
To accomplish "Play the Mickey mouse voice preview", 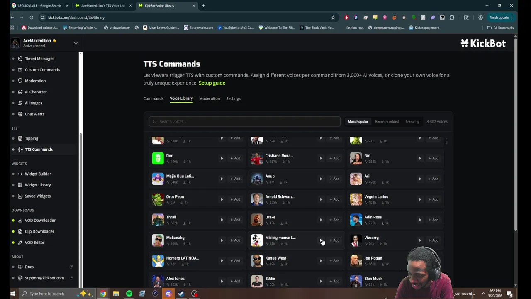I will click(321, 240).
